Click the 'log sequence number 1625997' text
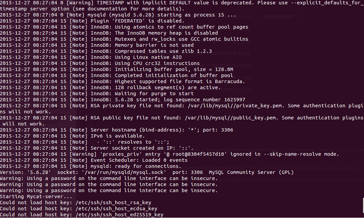Image resolution: width=364 pixels, height=218 pixels. click(205, 100)
